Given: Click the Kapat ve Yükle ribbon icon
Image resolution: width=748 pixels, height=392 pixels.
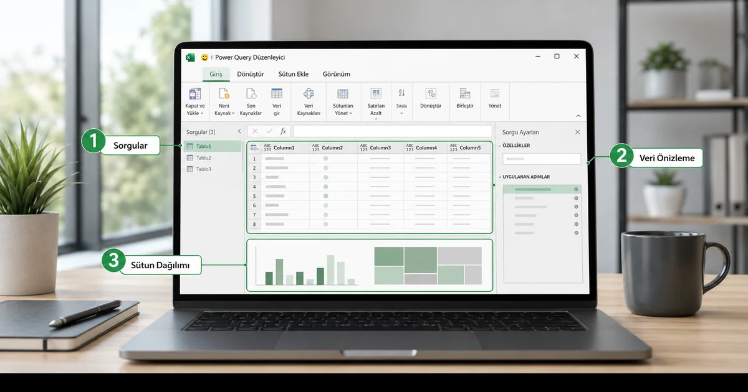Looking at the screenshot, I should coord(195,93).
